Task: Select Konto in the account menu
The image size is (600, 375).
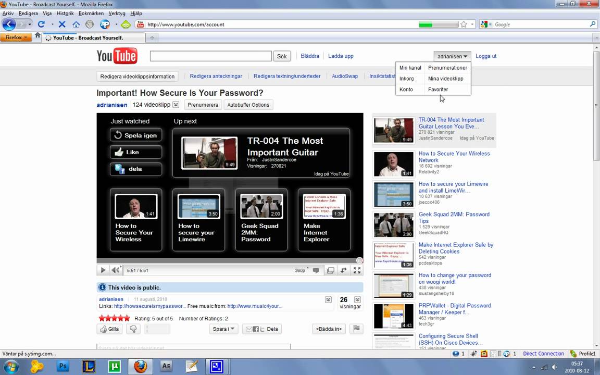Action: [x=406, y=89]
